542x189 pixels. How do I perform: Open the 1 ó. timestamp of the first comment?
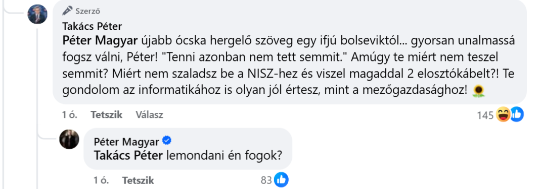click(x=69, y=114)
